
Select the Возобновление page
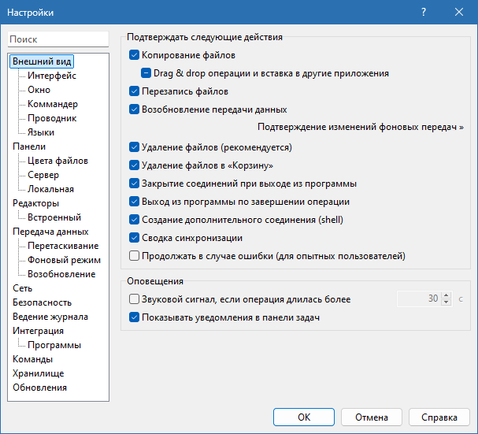[61, 274]
